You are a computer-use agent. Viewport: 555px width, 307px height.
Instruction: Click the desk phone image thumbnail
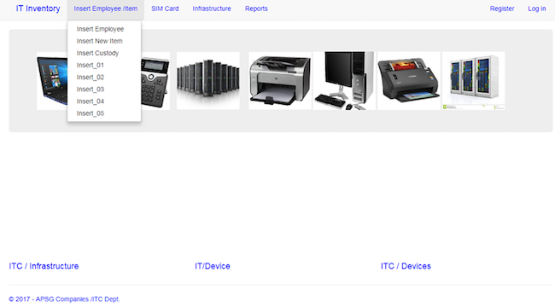(x=155, y=81)
